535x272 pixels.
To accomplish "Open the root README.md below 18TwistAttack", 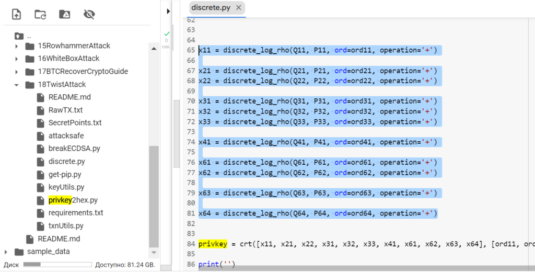I will [59, 239].
